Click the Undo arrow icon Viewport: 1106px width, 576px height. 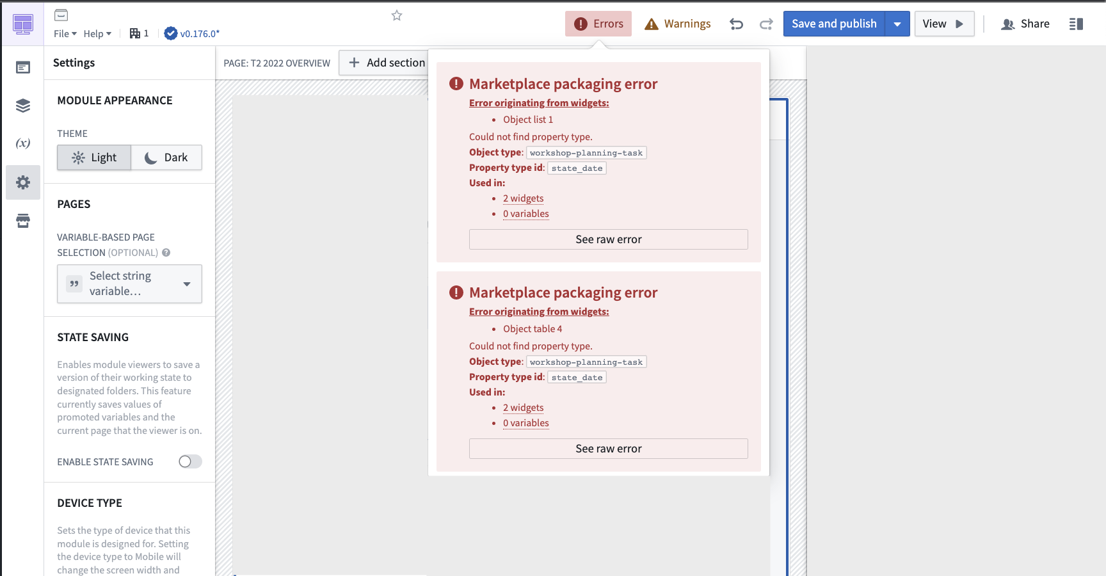pos(737,24)
